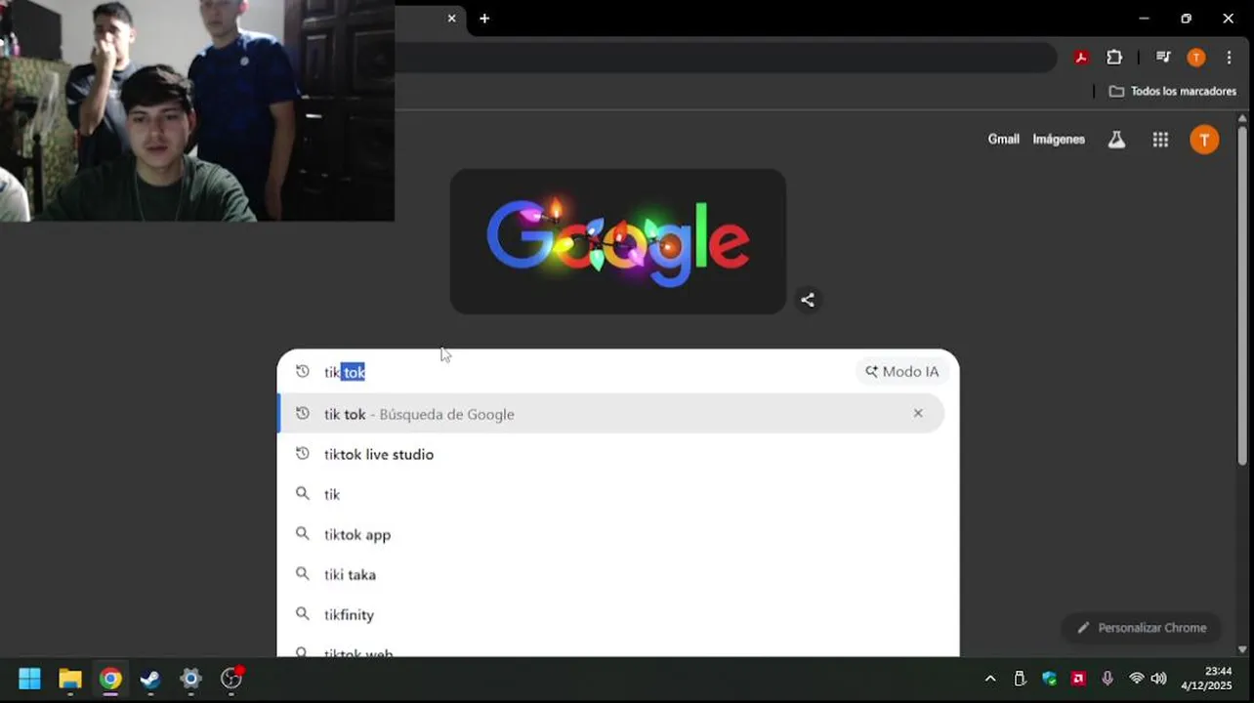Screen dimensions: 1254x703
Task: Open the Imágenes link
Action: pyautogui.click(x=1059, y=140)
